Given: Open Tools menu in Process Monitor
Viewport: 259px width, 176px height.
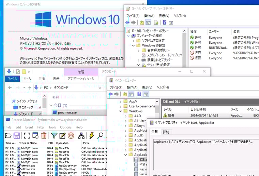Looking at the screenshot, I should pyautogui.click(x=52, y=127).
